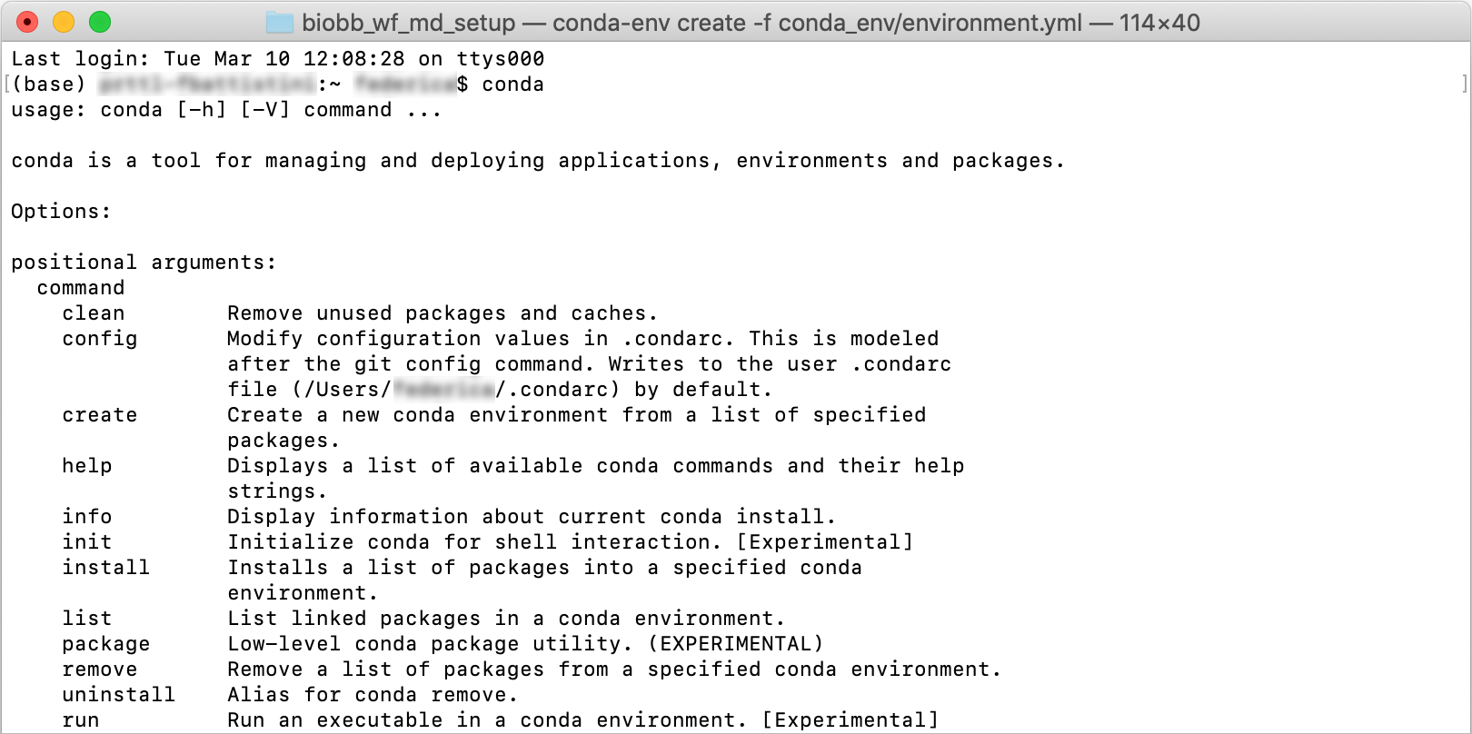Click the 'run' command name in the left column
Viewport: 1472px width, 734px height.
tap(81, 720)
